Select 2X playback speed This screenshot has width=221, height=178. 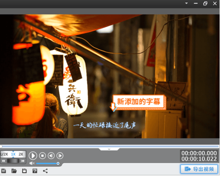21,154
